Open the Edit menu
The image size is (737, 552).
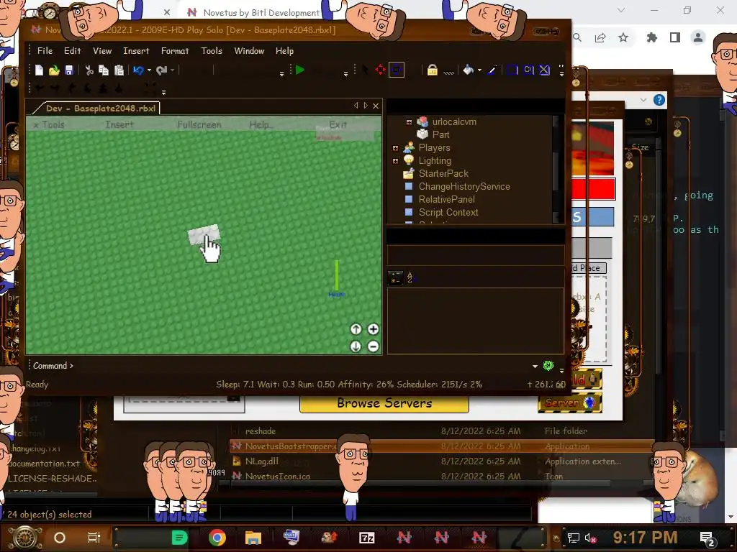tap(73, 51)
